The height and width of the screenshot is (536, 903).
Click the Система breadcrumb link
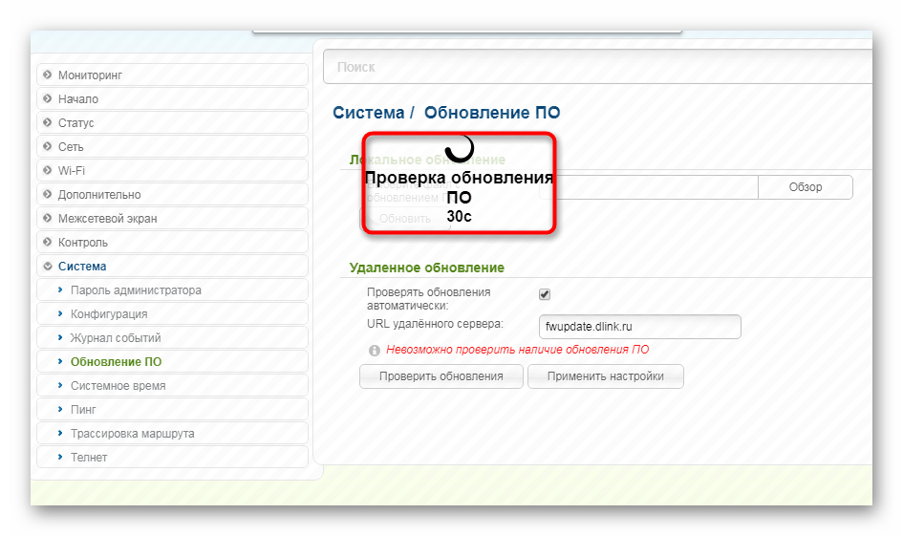pos(369,113)
